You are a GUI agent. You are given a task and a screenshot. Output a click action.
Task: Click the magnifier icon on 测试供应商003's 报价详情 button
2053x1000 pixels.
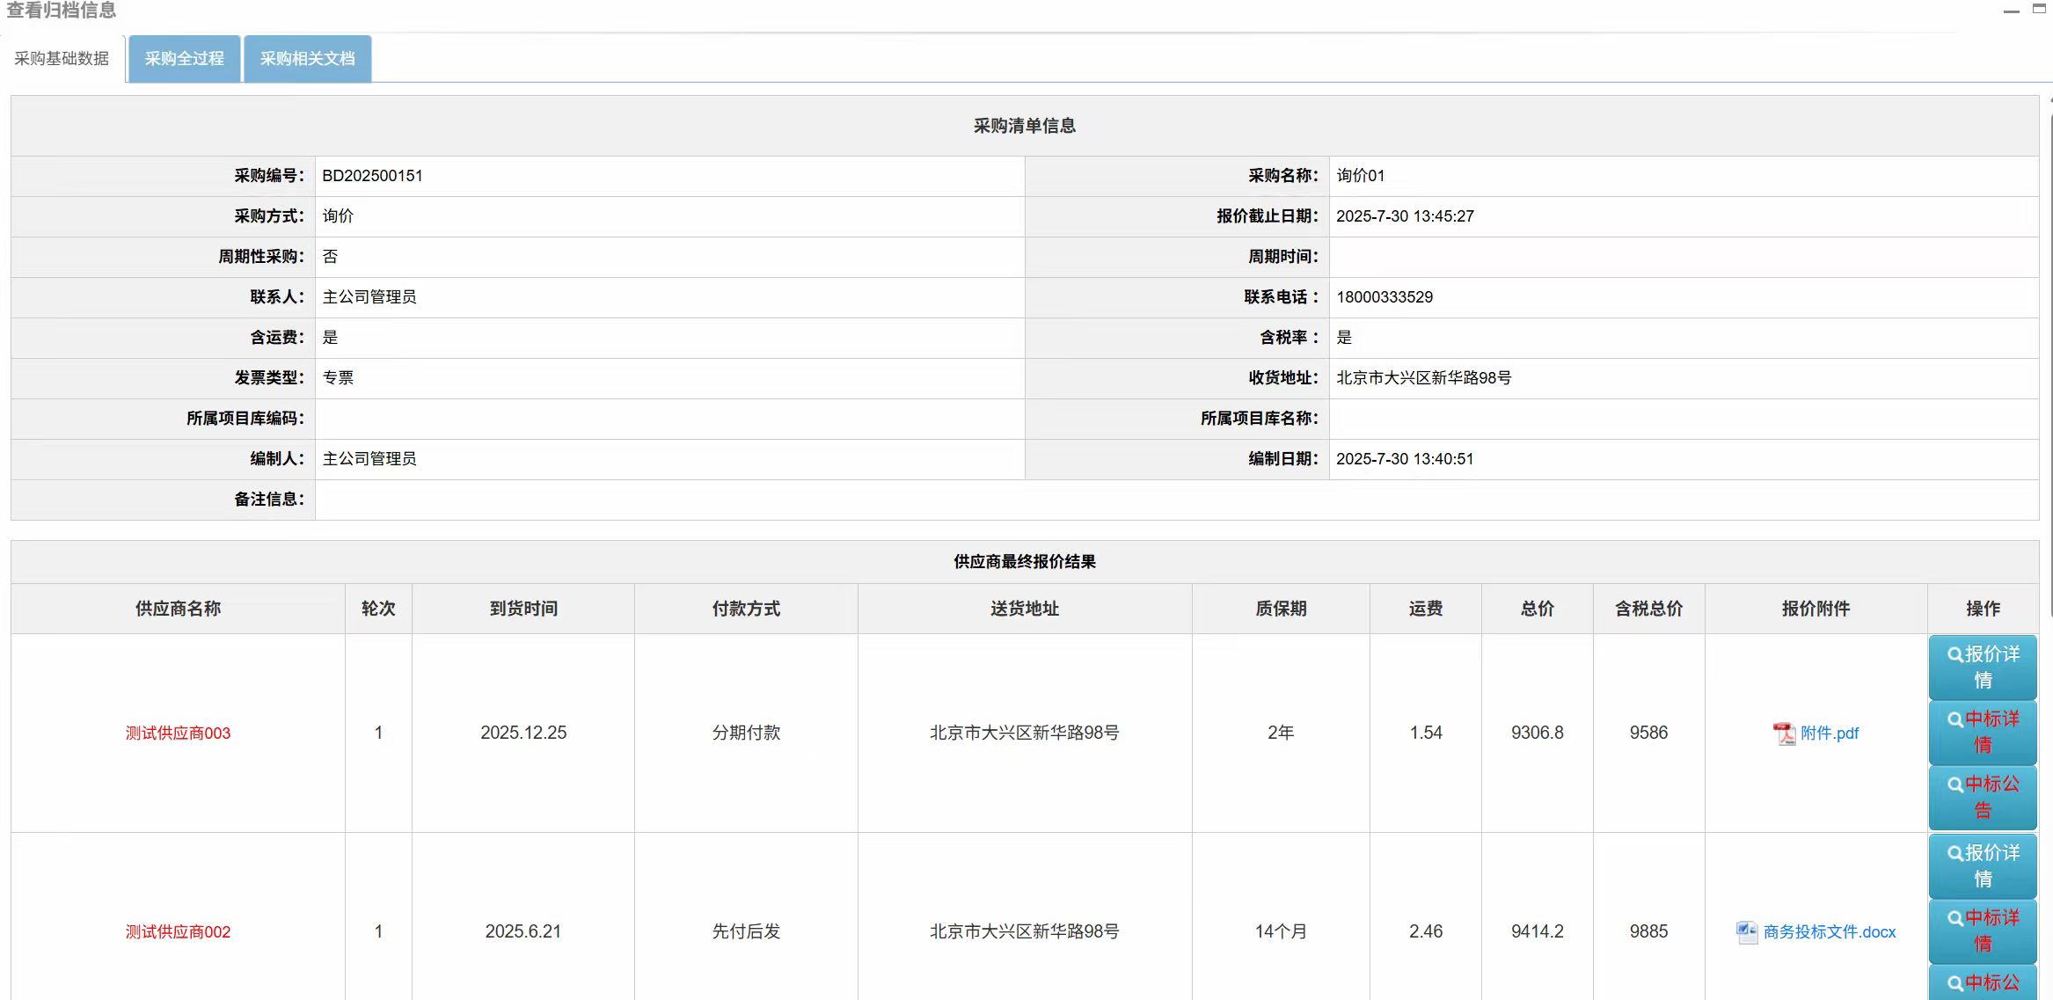coord(1954,655)
